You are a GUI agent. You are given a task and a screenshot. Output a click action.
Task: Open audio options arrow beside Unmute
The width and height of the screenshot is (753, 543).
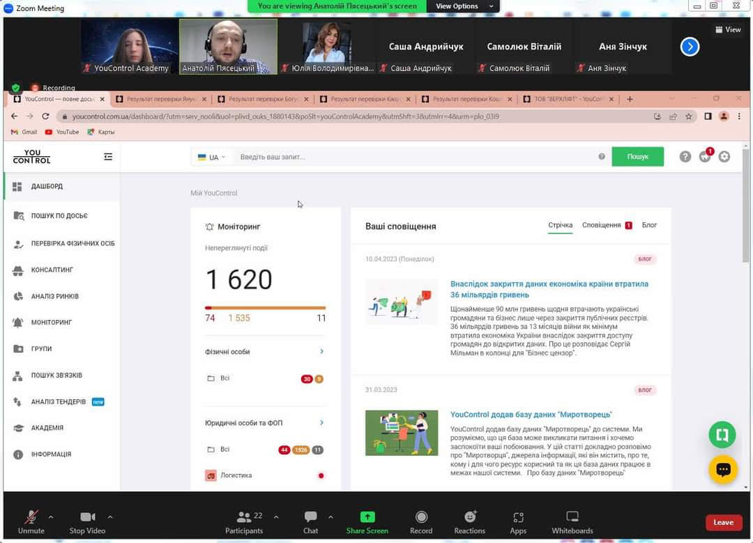pos(51,517)
